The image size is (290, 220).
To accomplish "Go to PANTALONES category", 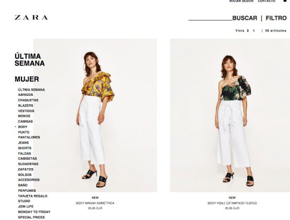I will pos(29,137).
